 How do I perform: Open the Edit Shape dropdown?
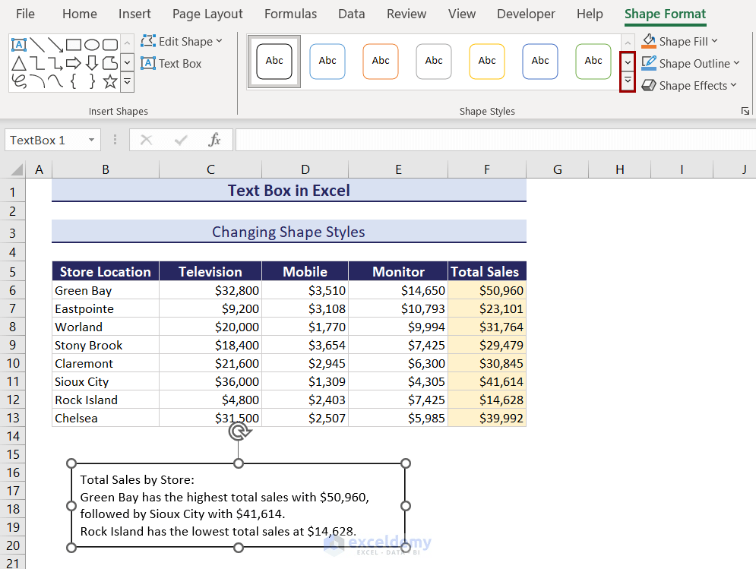coord(182,41)
